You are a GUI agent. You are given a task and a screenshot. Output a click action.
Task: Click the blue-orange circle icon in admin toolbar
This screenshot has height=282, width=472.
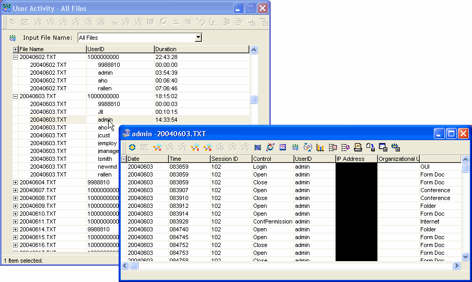tap(132, 147)
